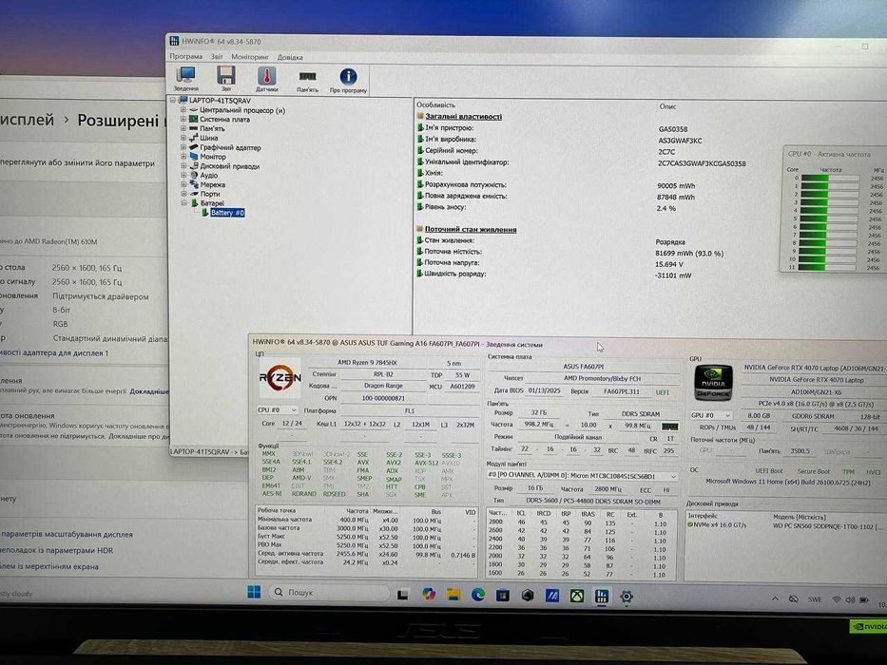Open the Звіт menu in the menu bar
The image size is (887, 665).
pos(217,57)
